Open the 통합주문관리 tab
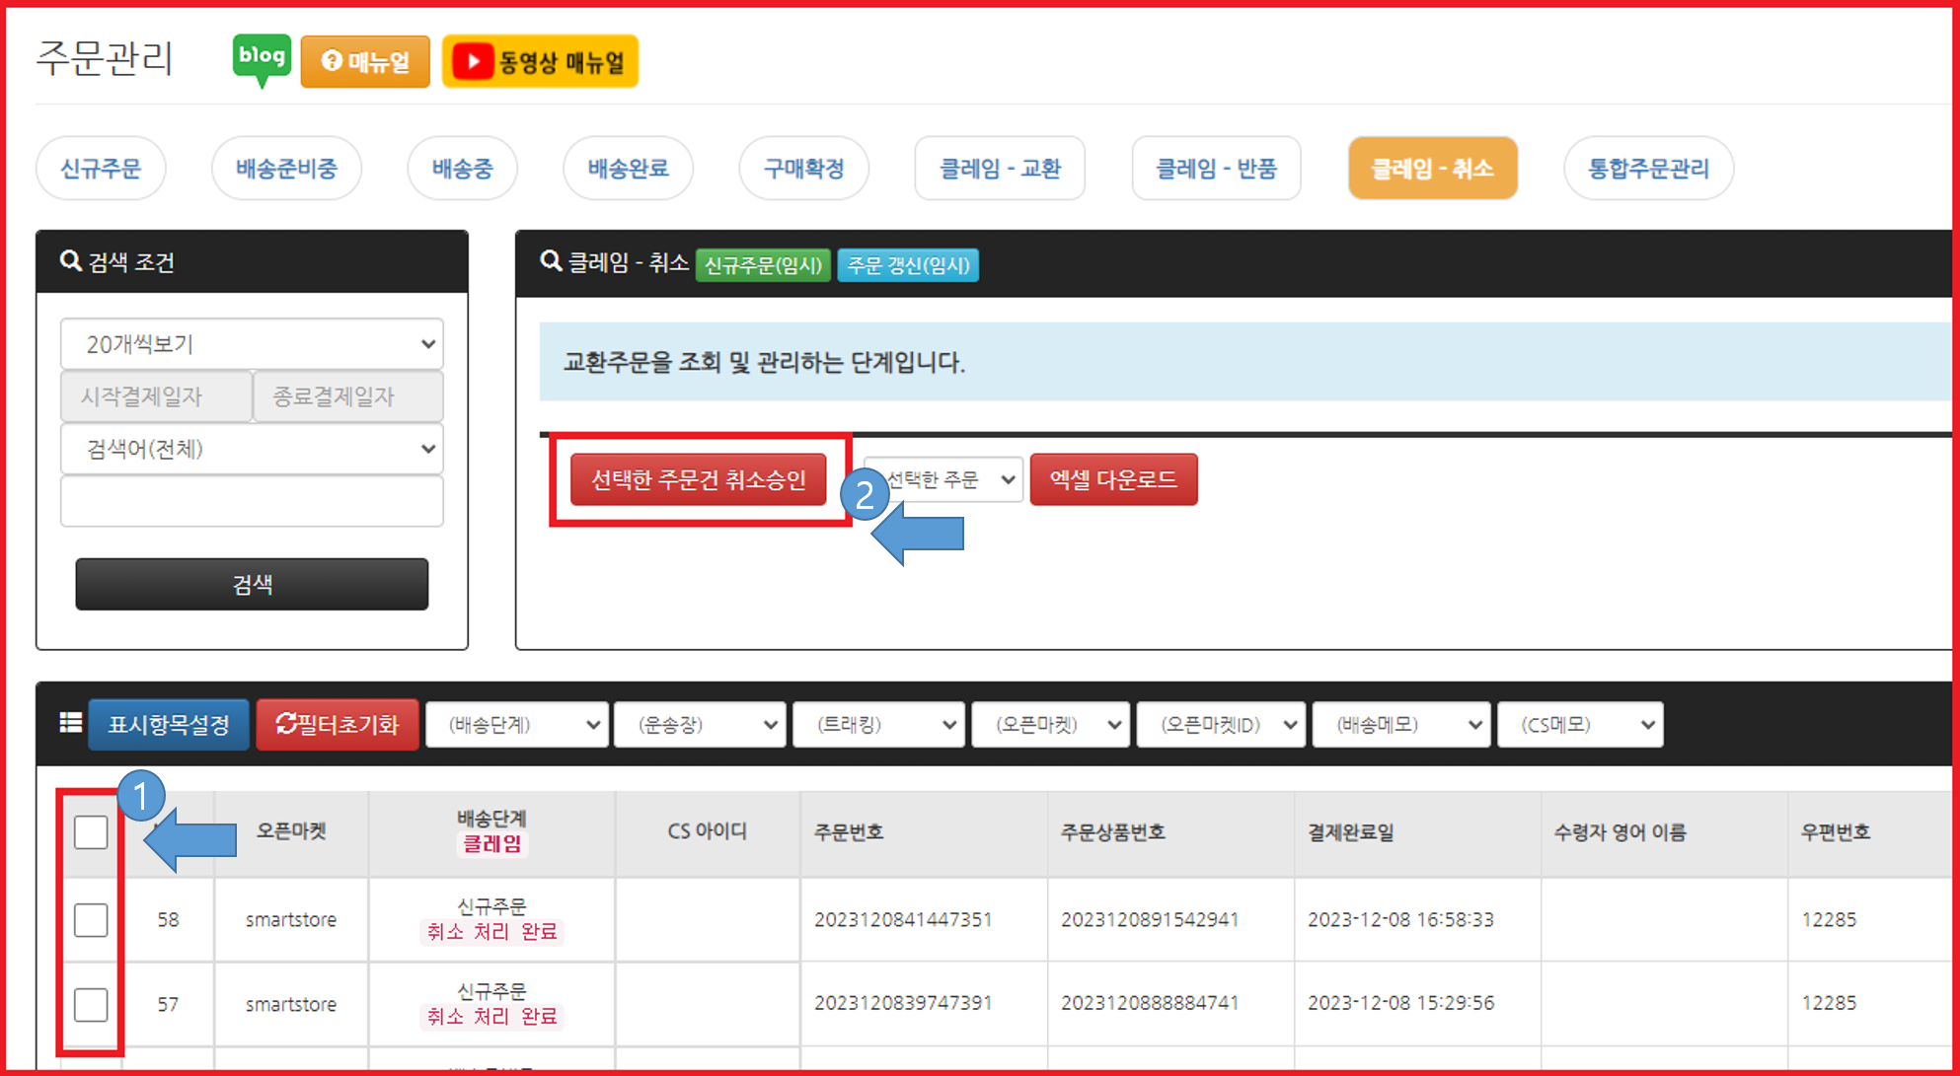1960x1076 pixels. [x=1647, y=169]
